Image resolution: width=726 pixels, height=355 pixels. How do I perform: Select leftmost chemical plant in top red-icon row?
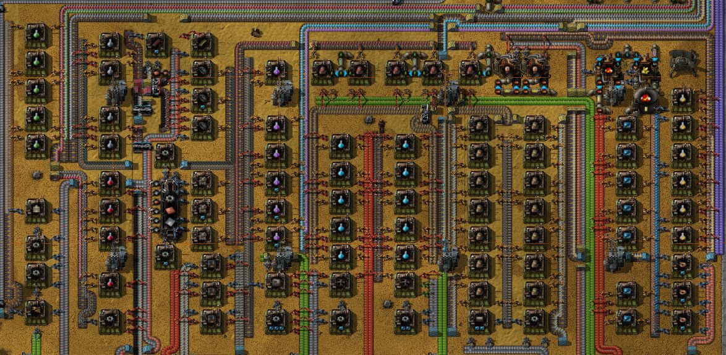[x=323, y=72]
